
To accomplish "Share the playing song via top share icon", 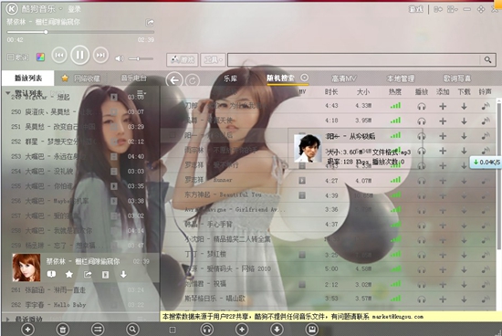I will (x=150, y=23).
